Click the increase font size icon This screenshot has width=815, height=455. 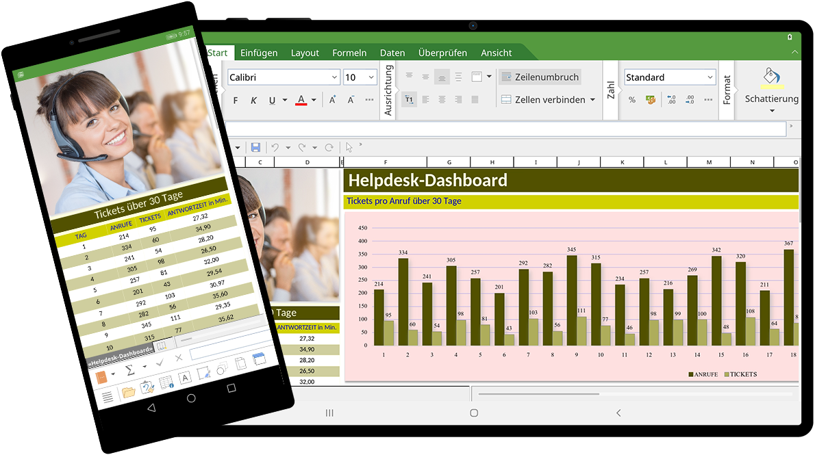[x=333, y=100]
